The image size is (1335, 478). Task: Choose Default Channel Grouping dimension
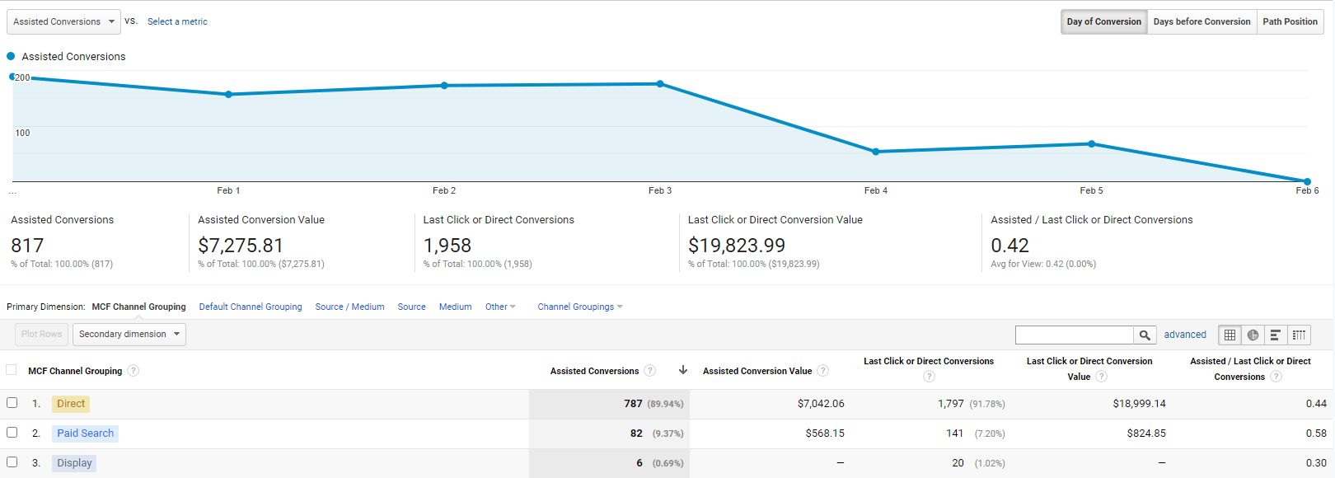(x=251, y=307)
